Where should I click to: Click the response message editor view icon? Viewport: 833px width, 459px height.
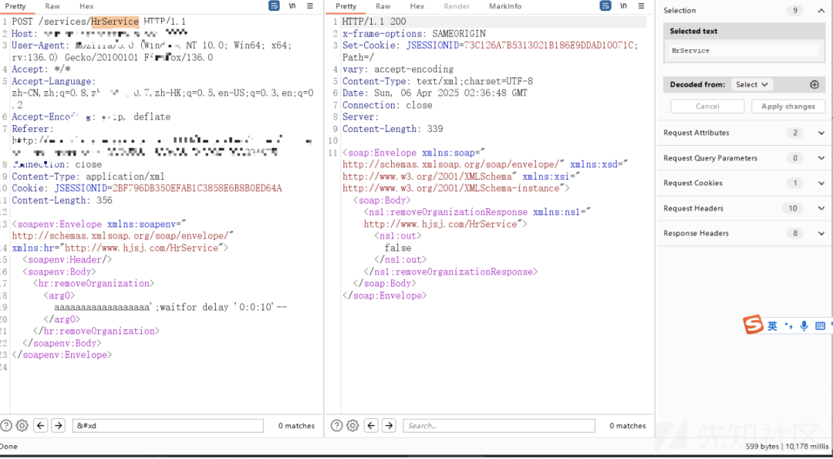click(605, 6)
